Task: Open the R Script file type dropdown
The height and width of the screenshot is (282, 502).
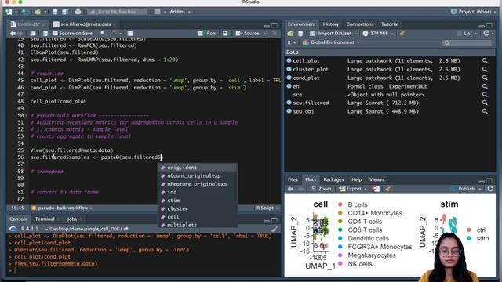Action: 267,208
